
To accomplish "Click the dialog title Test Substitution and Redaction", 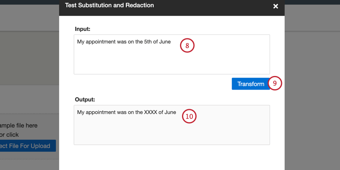I will pyautogui.click(x=109, y=6).
